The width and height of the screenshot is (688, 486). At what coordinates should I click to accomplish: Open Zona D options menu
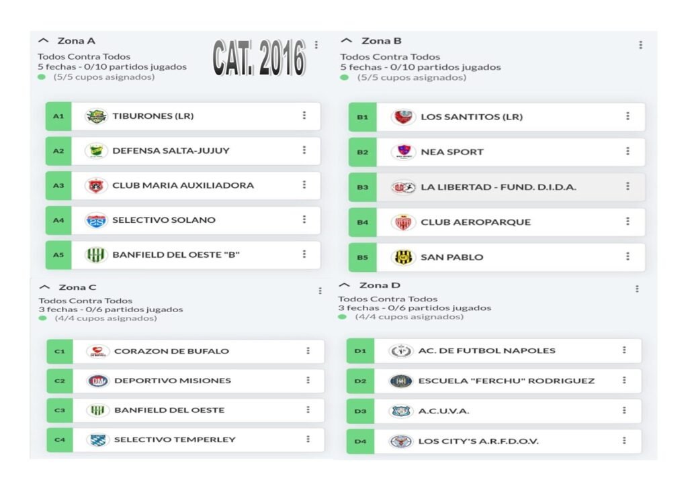pyautogui.click(x=637, y=289)
